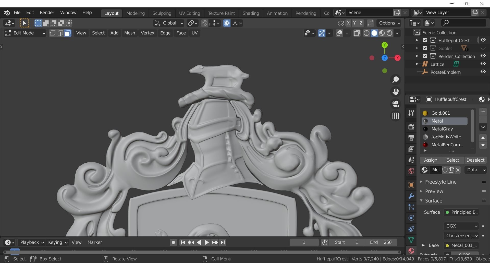Open material link Data dropdown
Screen dimensions: 490x263
[x=475, y=170]
